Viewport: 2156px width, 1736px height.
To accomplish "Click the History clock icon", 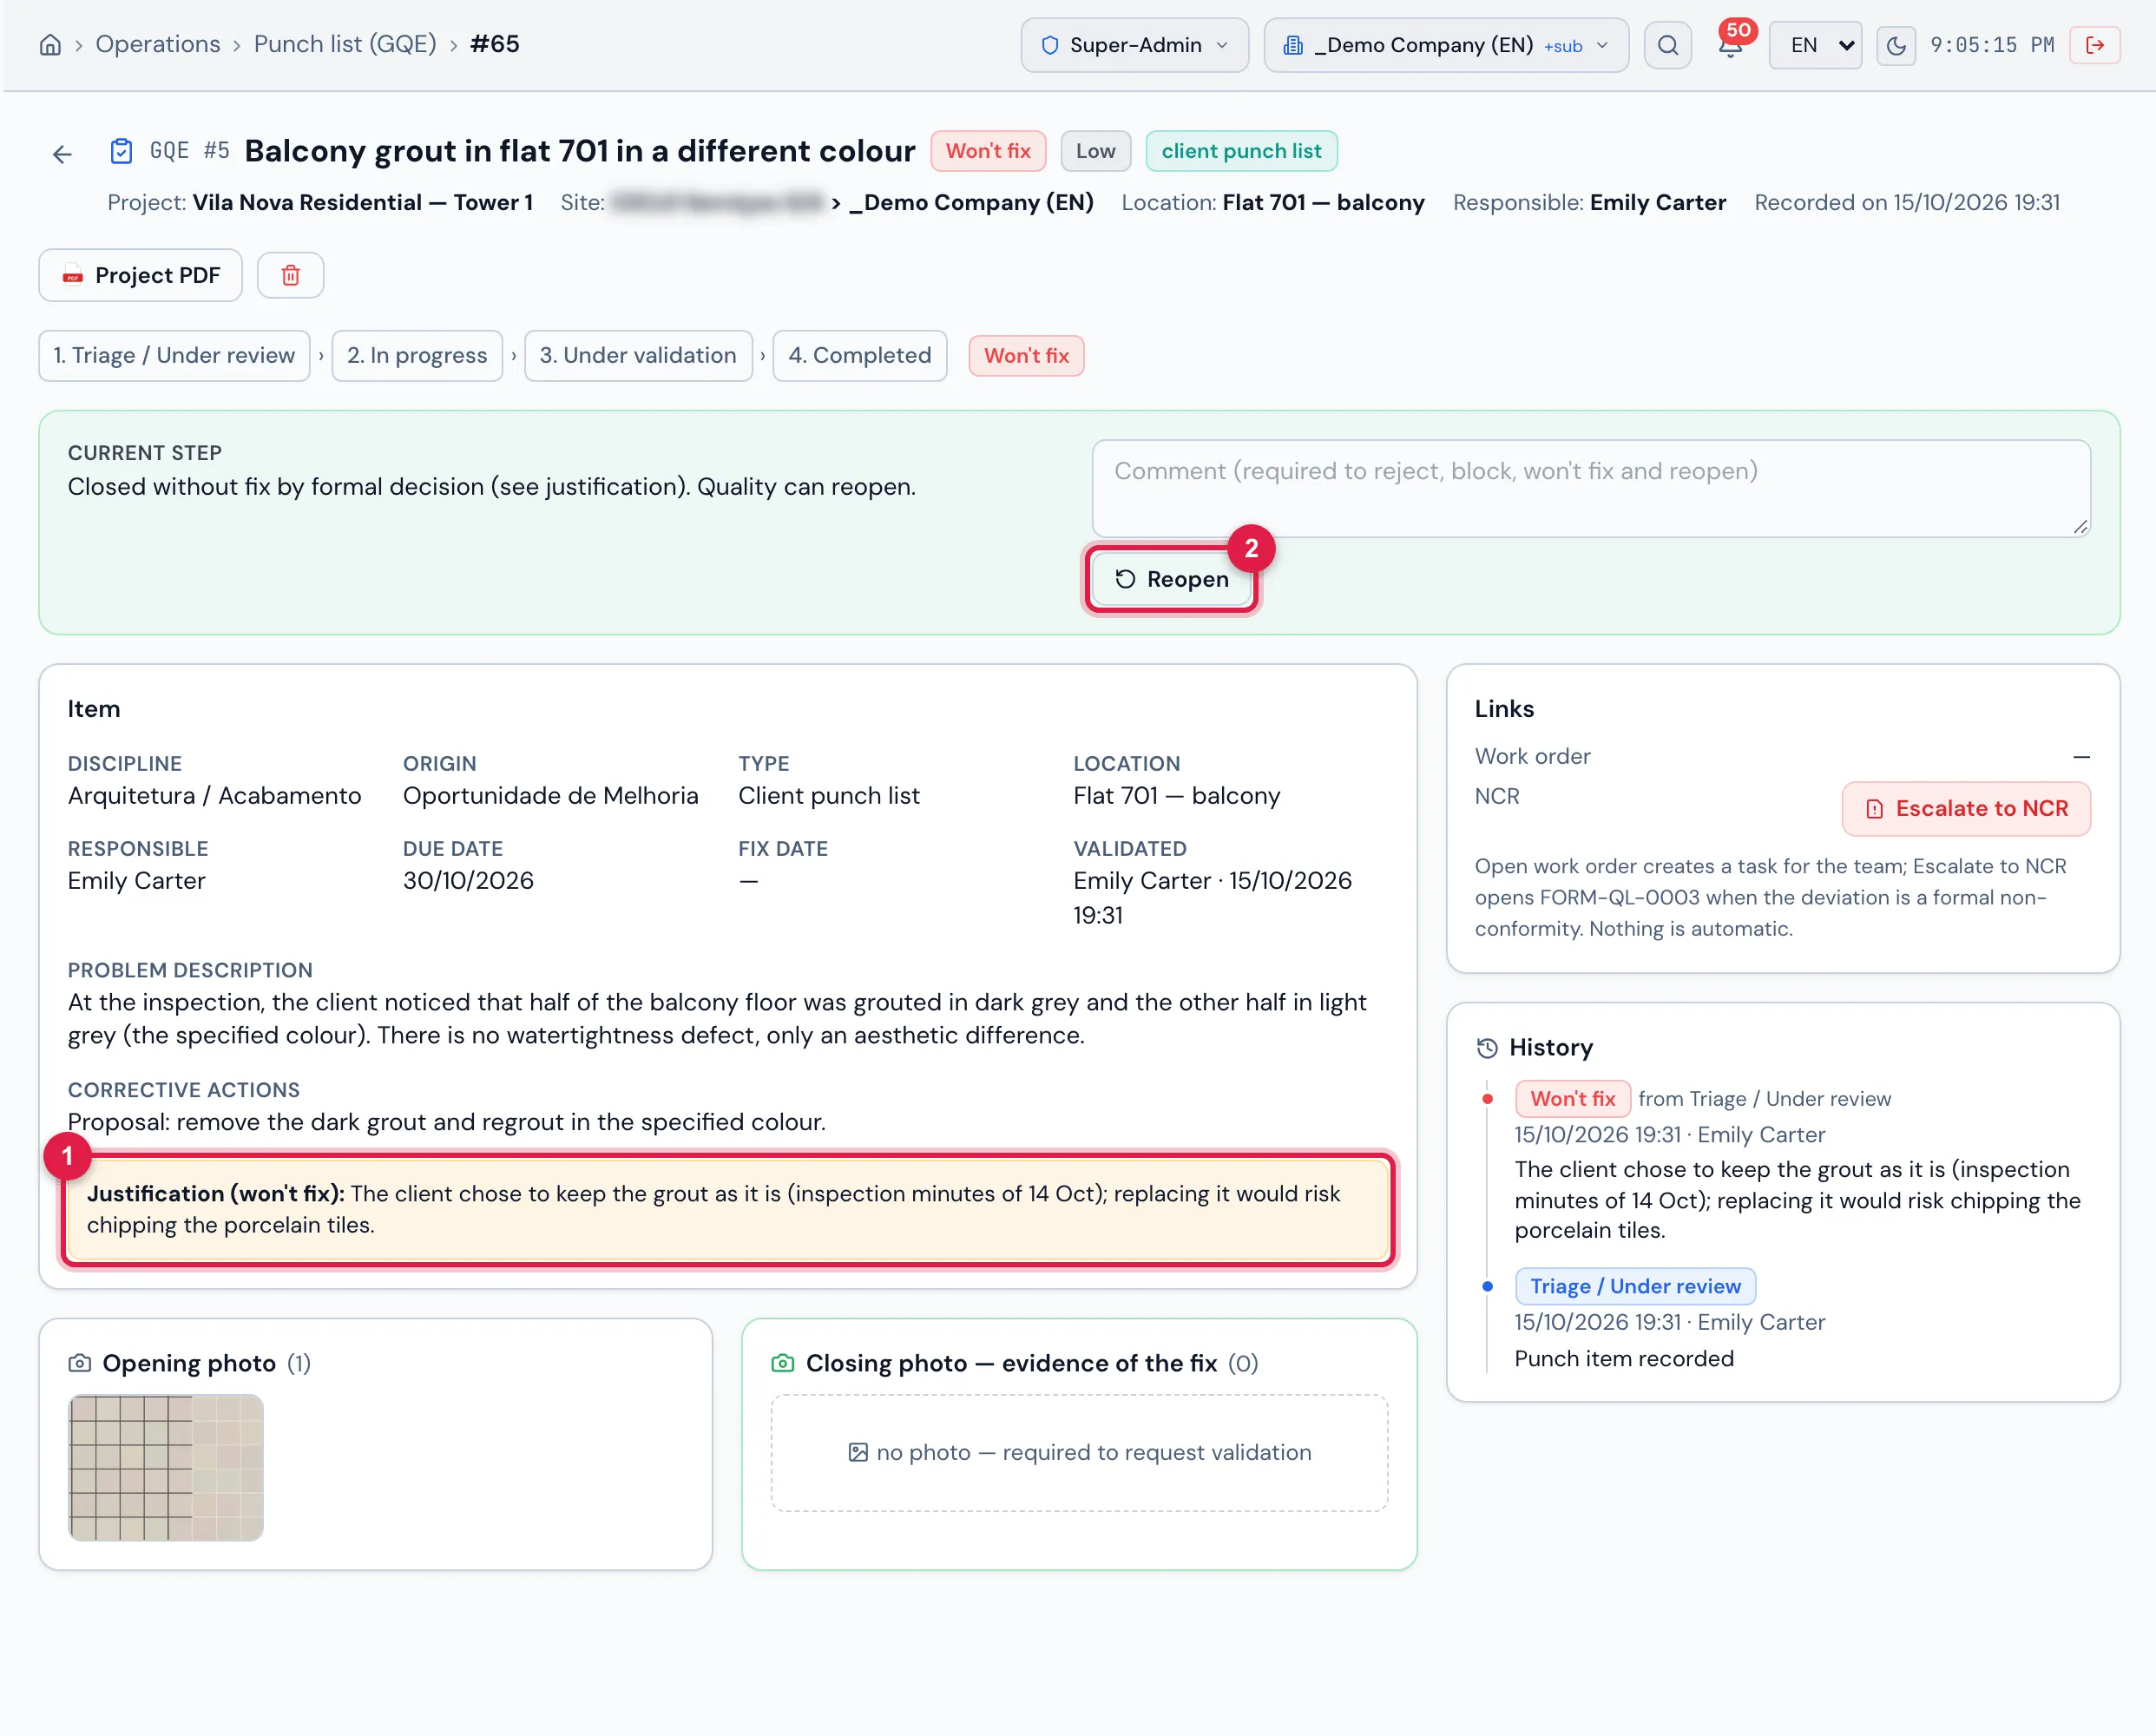I will [x=1487, y=1047].
